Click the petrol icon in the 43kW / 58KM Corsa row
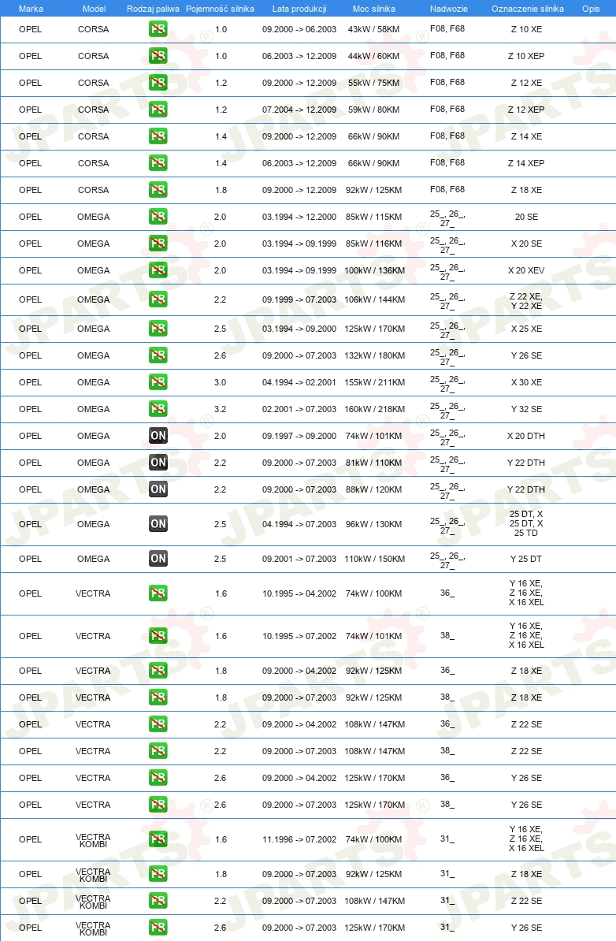 pyautogui.click(x=158, y=29)
